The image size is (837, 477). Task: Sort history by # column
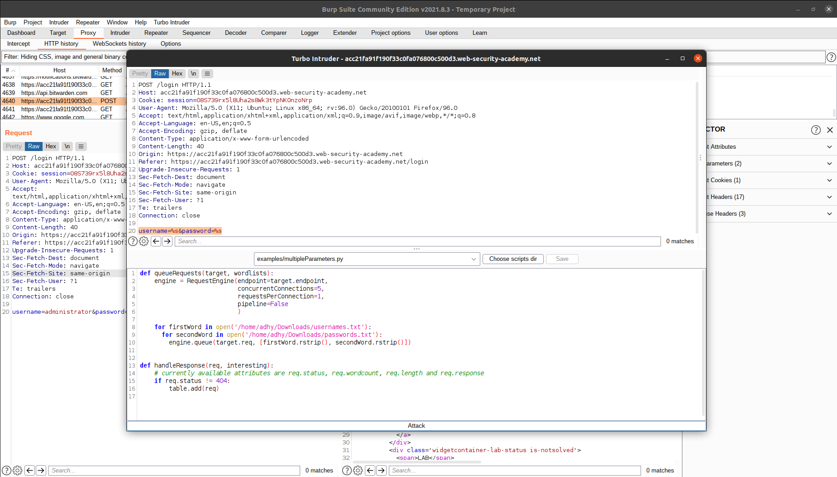point(10,70)
